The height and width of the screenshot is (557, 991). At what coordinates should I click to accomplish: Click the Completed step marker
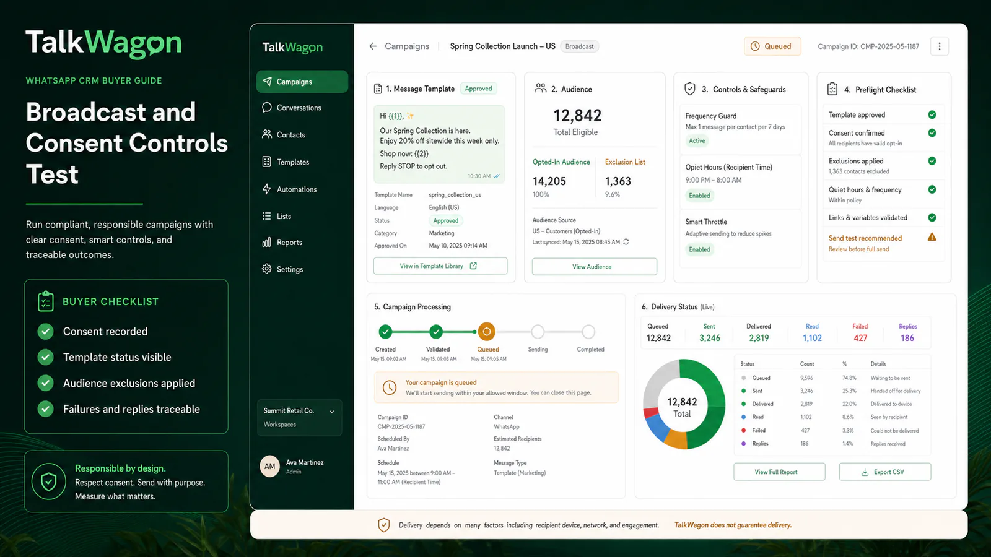pos(588,332)
